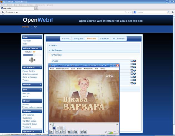Click VLC cone icon in title bar
175x136 pixels.
(x=50, y=66)
